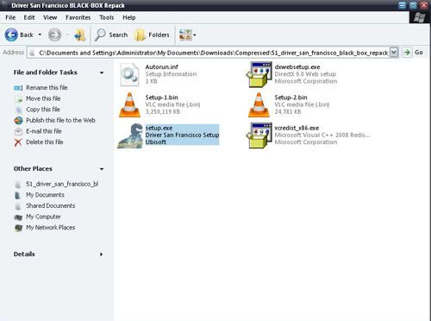Click inside the Address path field
The width and height of the screenshot is (431, 321).
point(209,53)
